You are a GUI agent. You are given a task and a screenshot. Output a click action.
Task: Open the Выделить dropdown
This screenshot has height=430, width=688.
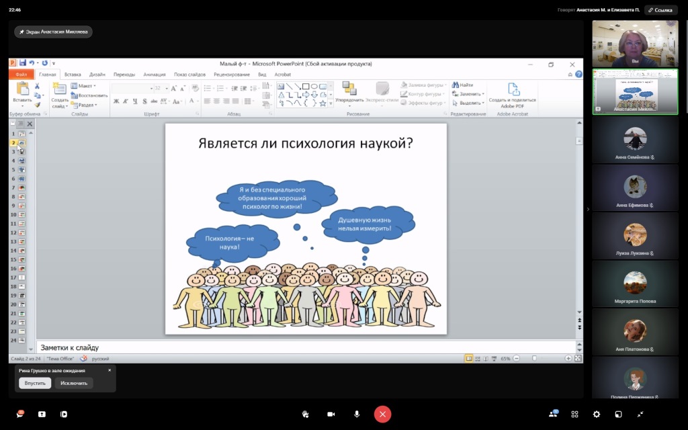coord(468,103)
